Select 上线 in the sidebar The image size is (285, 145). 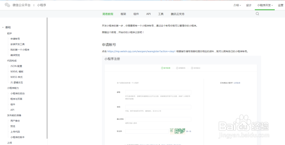coord(9,143)
